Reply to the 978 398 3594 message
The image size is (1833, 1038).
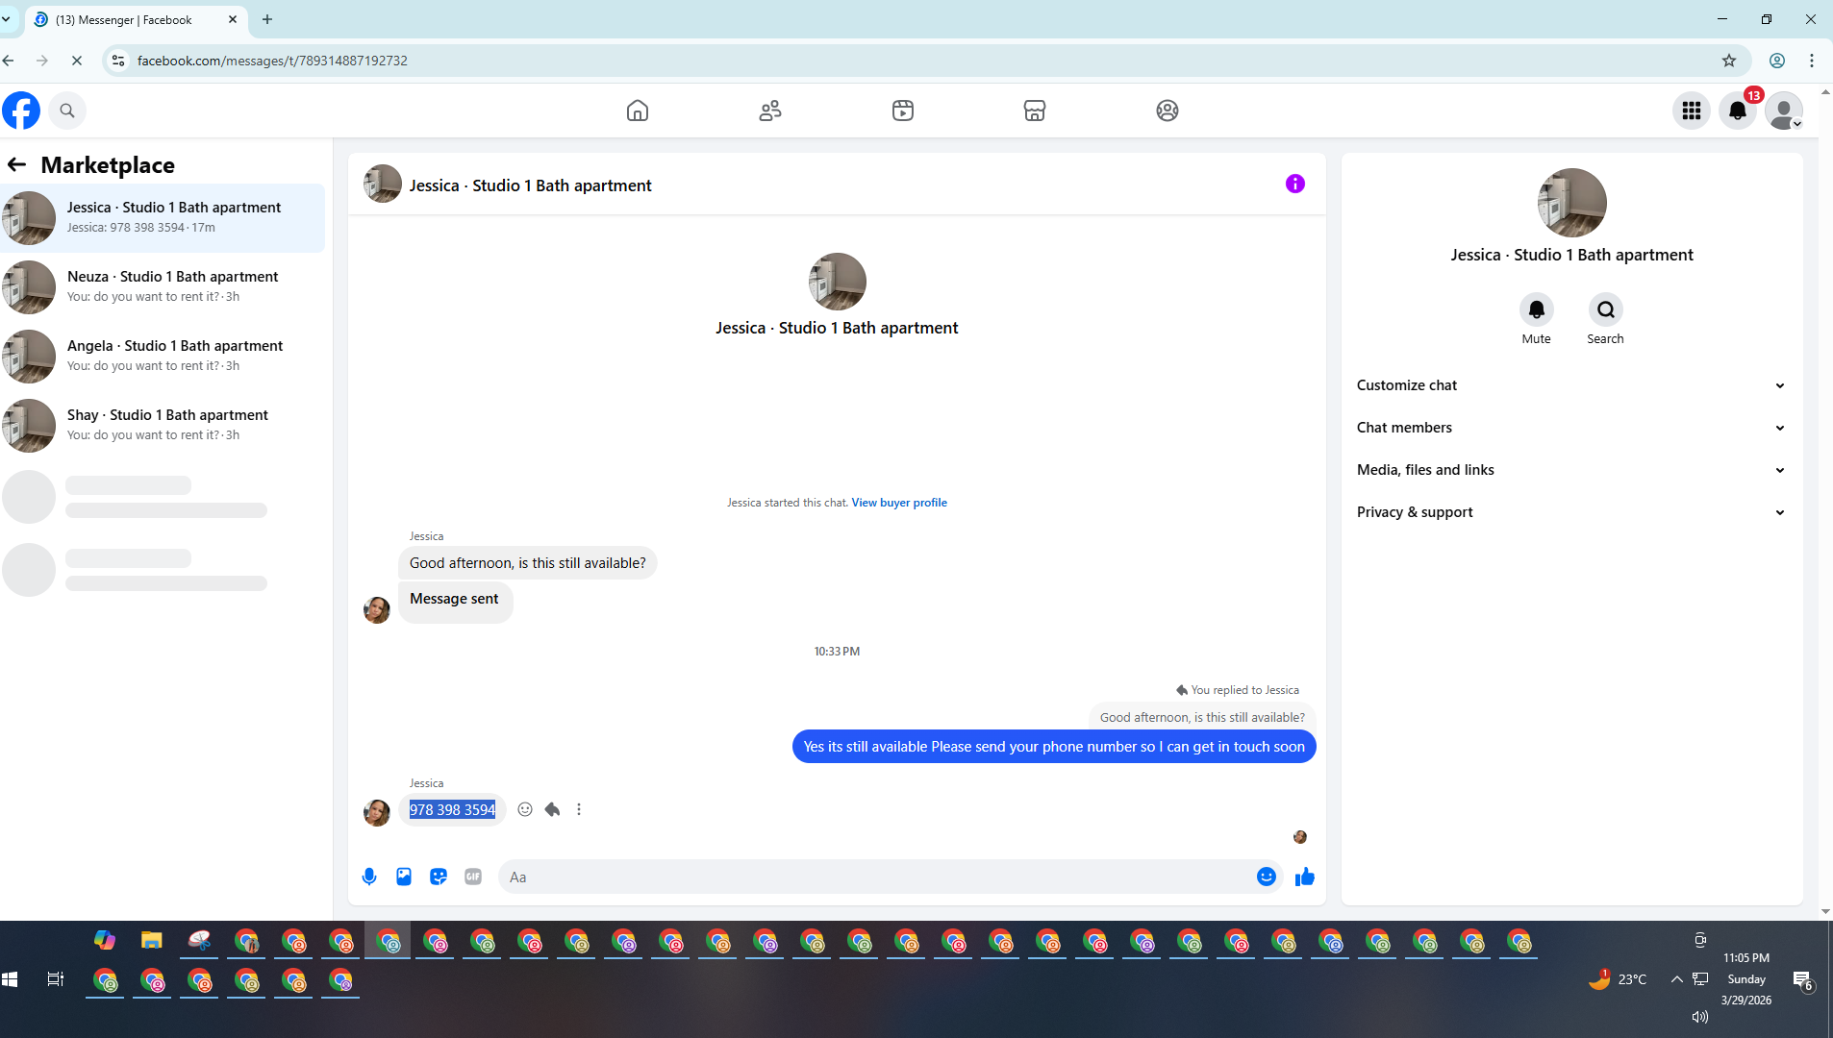[552, 809]
